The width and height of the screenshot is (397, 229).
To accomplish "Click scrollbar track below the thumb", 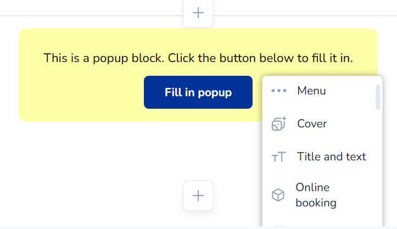I will tap(378, 165).
